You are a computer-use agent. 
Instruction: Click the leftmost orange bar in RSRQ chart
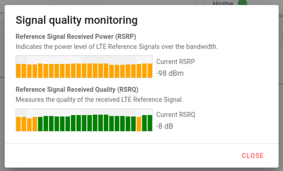tap(18, 124)
